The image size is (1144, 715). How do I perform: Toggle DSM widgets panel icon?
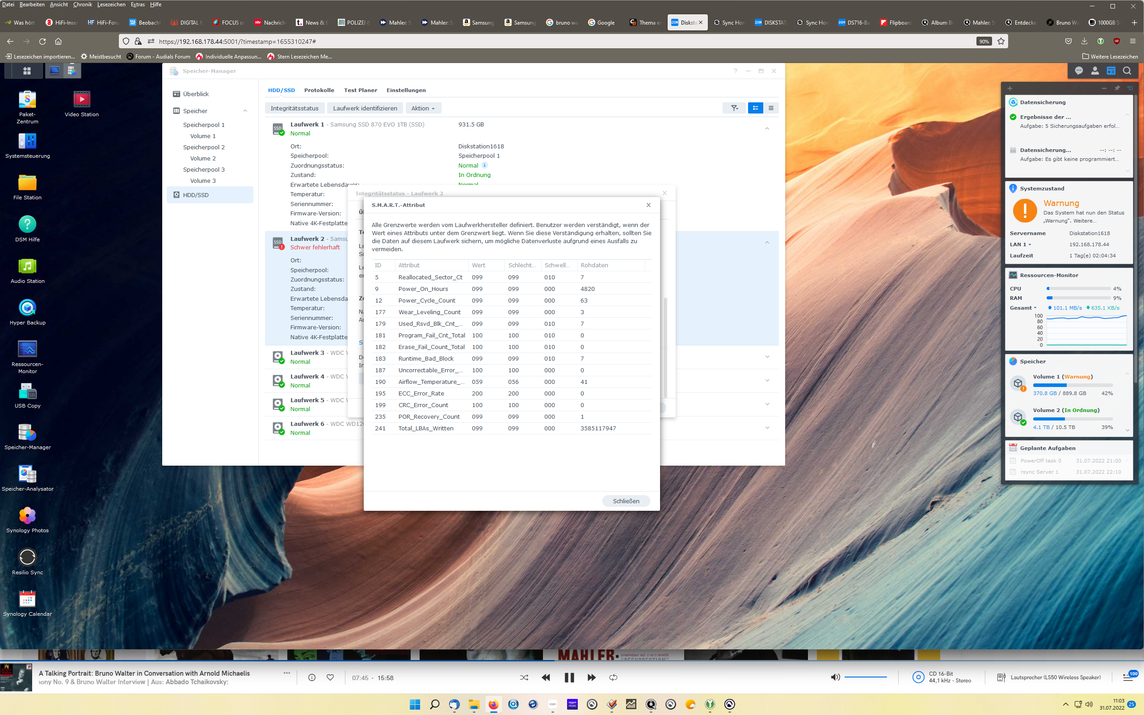(1111, 71)
